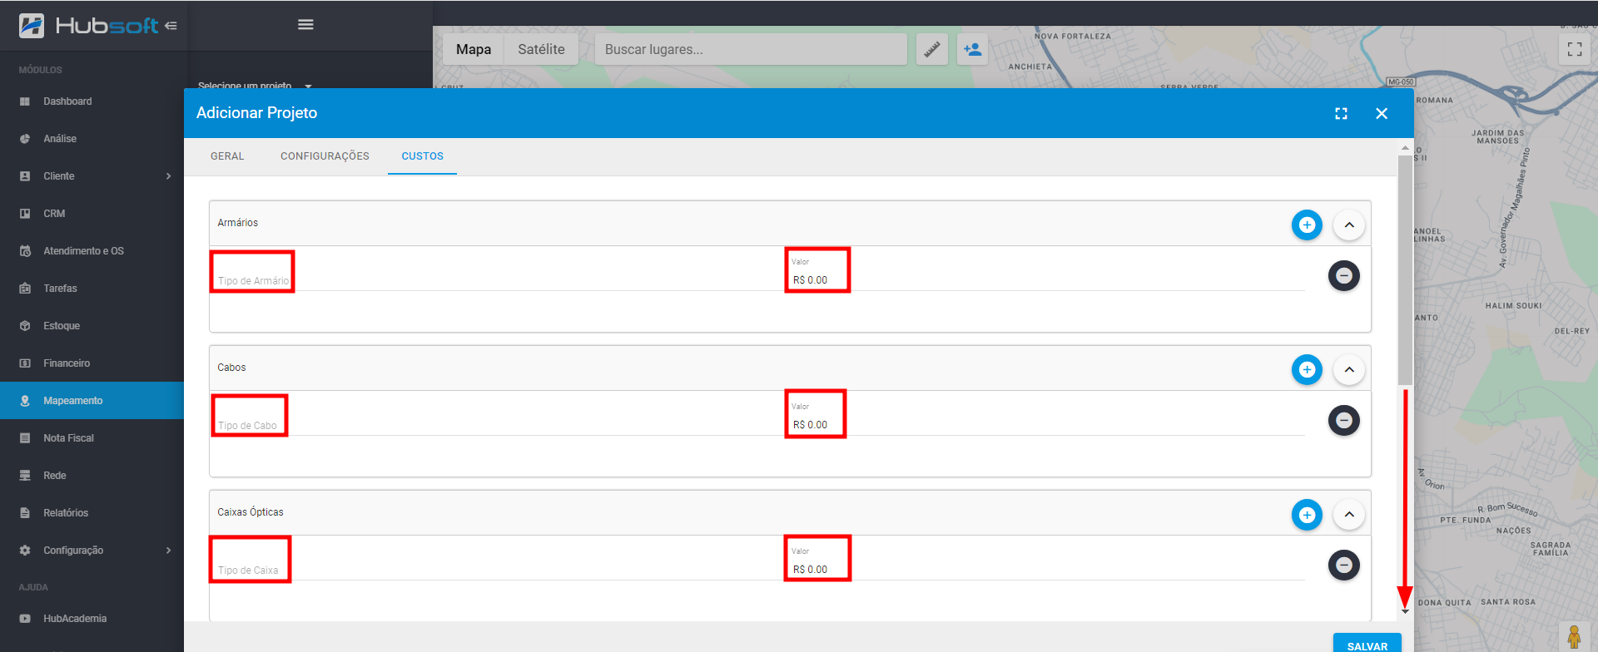Close the Adicionar Projeto dialog
The image size is (1598, 652).
1382,113
